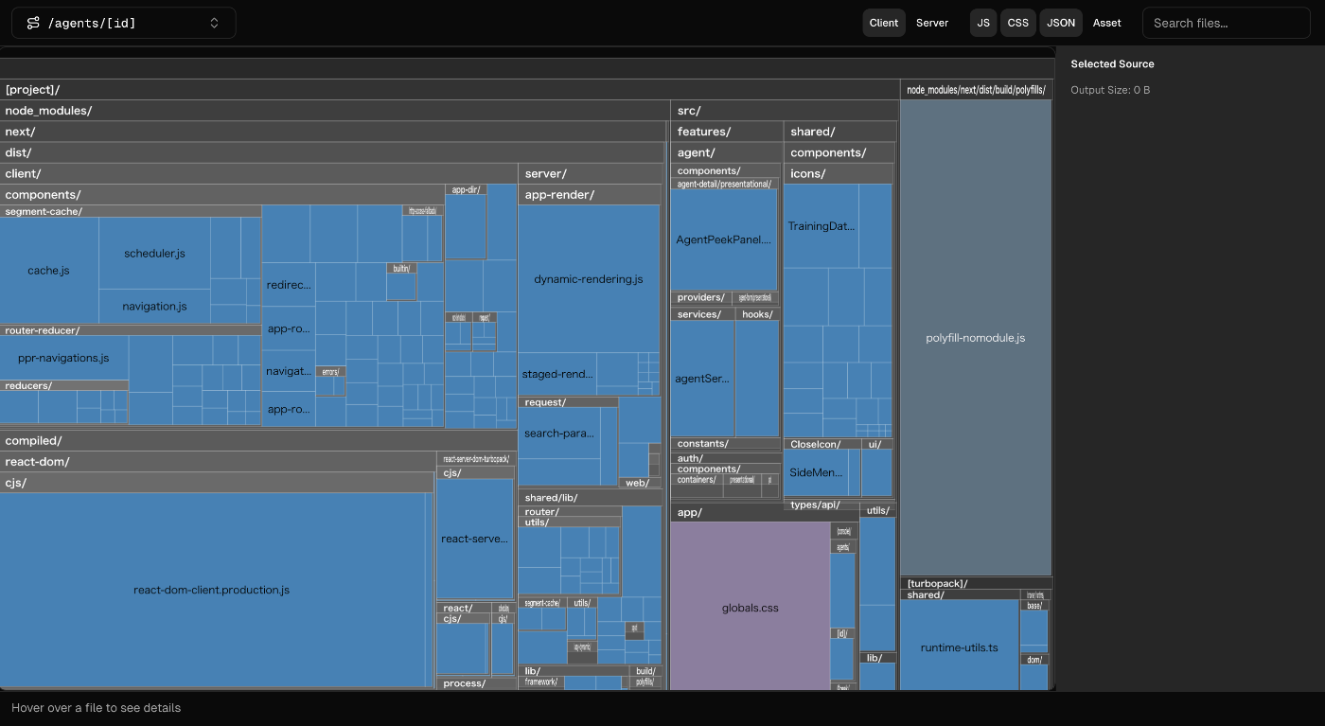Select the request/ folder header
1325x726 pixels.
tap(568, 402)
